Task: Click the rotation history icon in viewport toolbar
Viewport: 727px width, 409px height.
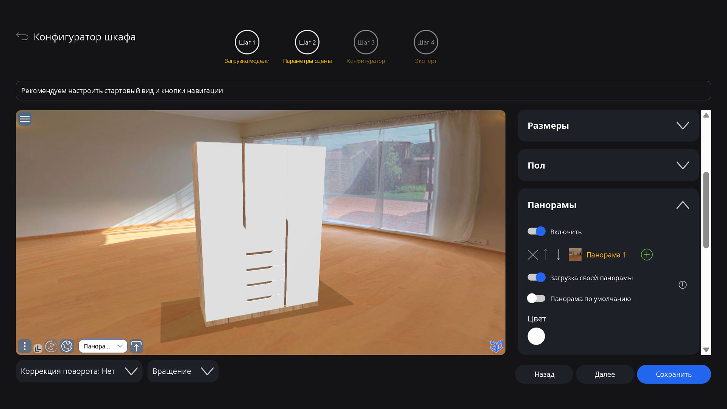Action: pyautogui.click(x=51, y=346)
